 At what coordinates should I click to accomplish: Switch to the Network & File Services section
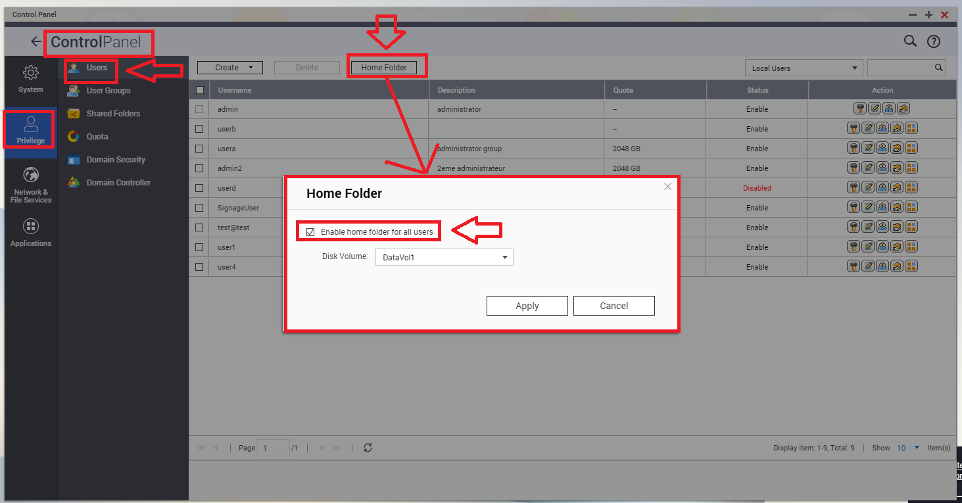pos(31,184)
